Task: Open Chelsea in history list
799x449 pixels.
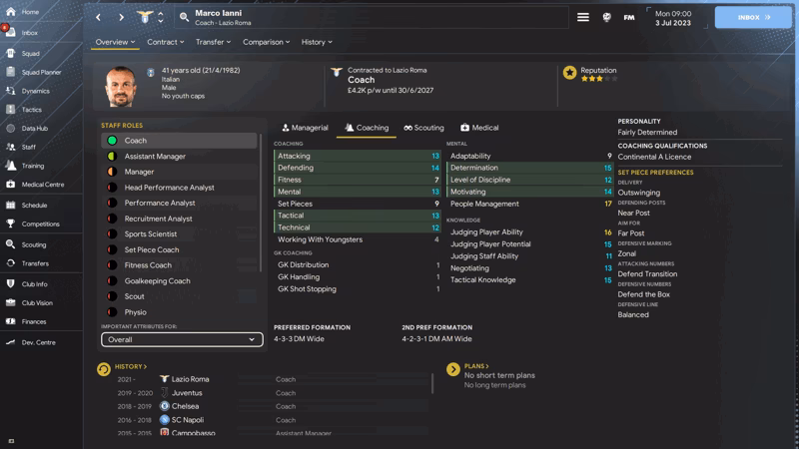Action: coord(185,406)
